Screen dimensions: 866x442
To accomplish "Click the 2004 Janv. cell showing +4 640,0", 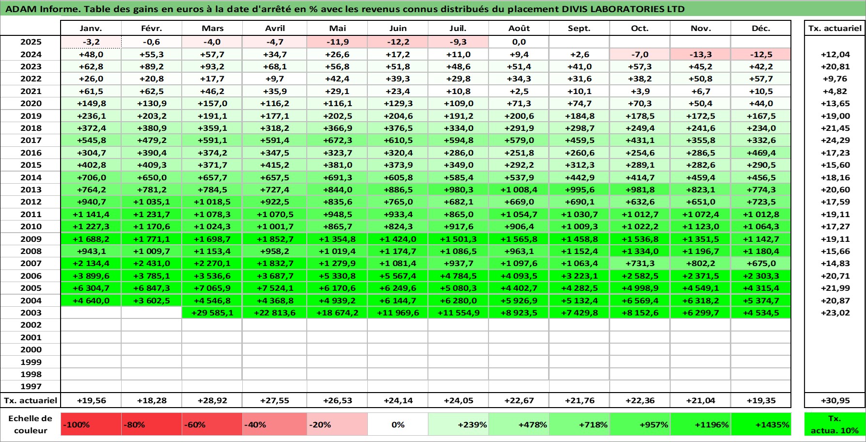I will (91, 300).
